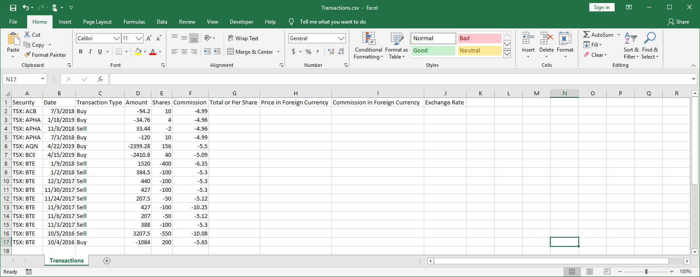
Task: Select the Transactions sheet tab
Action: (67, 260)
